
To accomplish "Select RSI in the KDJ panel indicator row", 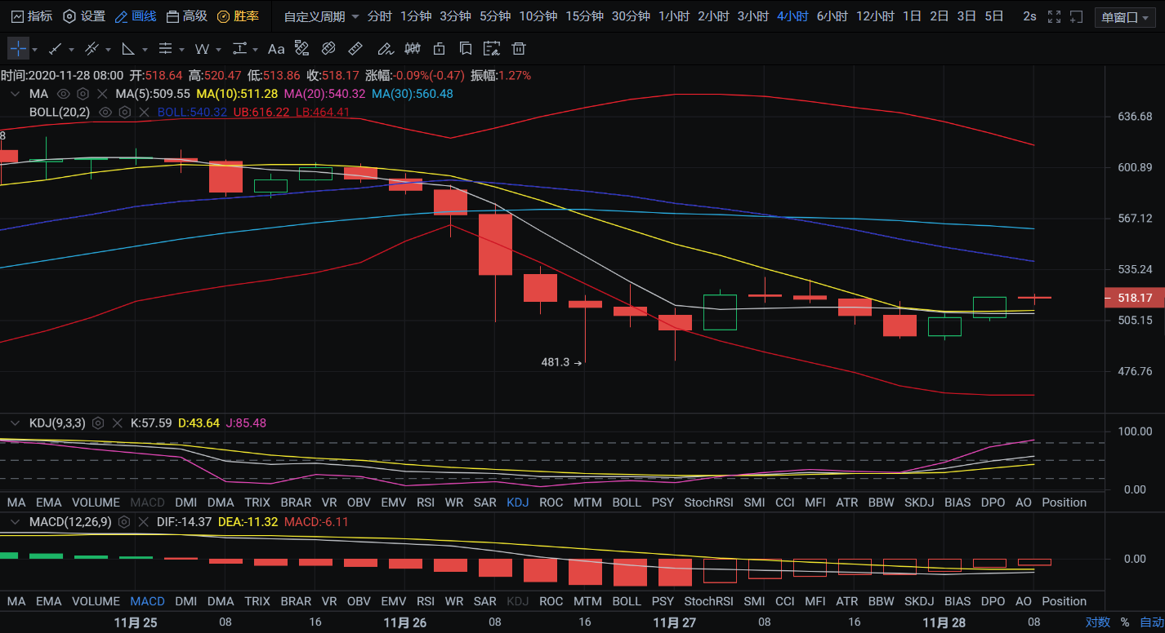I will 425,502.
